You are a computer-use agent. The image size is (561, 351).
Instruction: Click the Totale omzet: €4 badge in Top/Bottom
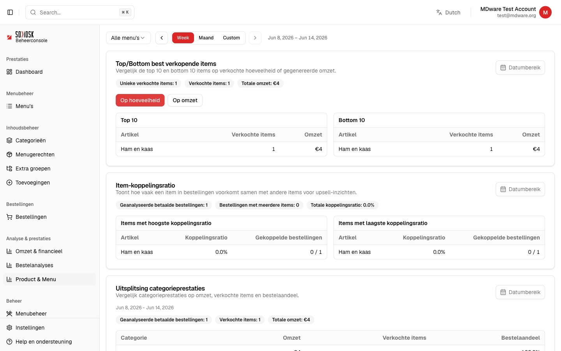260,83
